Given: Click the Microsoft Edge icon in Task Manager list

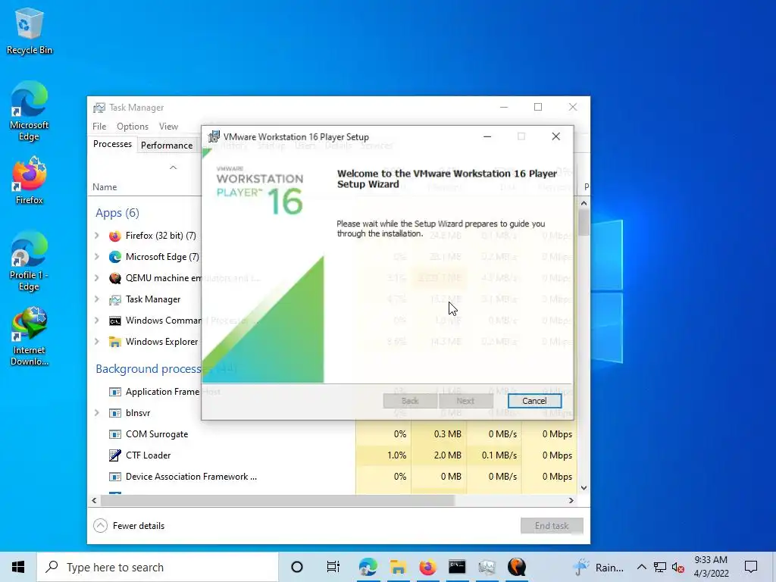Looking at the screenshot, I should 115,257.
